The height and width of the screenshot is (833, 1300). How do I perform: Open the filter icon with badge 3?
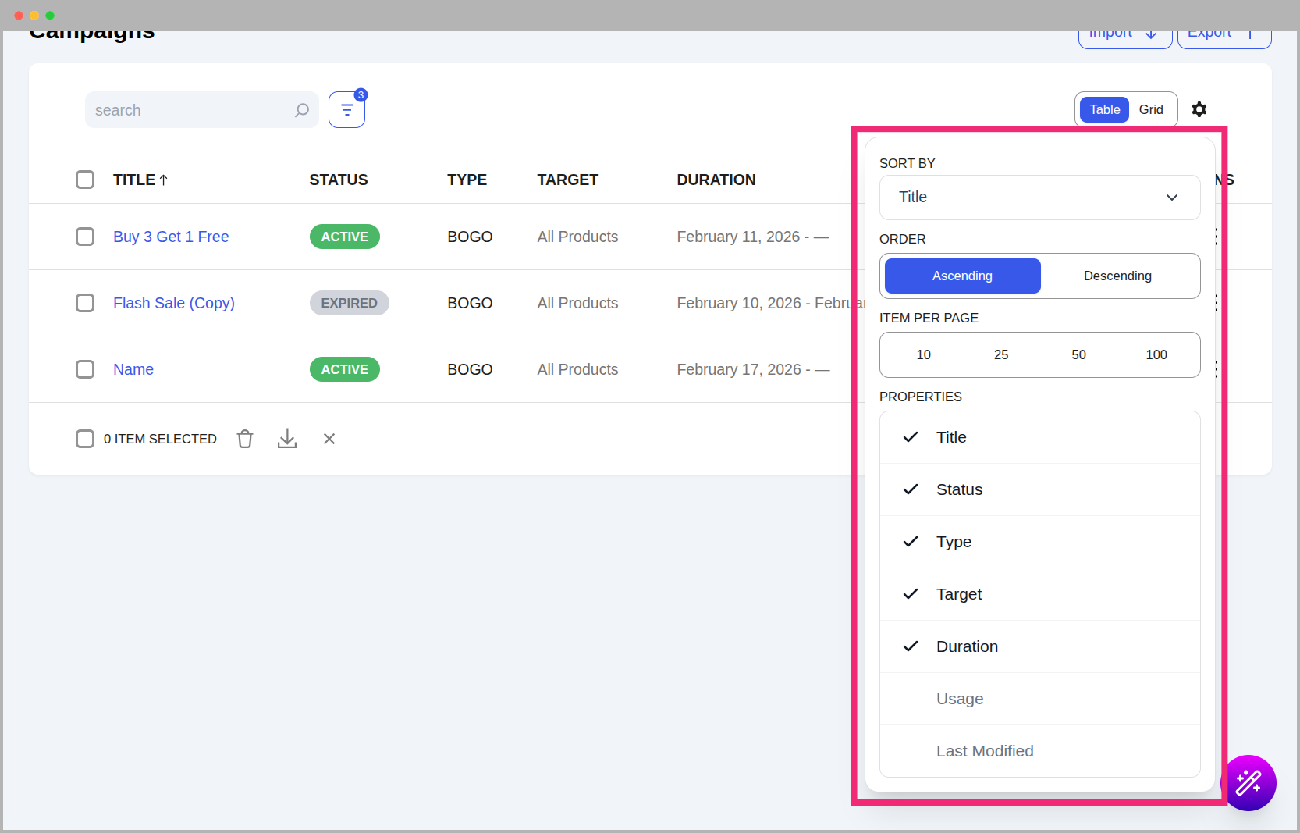point(346,110)
